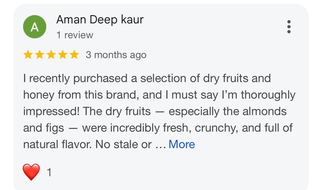Image resolution: width=322 pixels, height=190 pixels.
Task: Collapse options by clicking the vertical ellipsis
Action: [289, 26]
